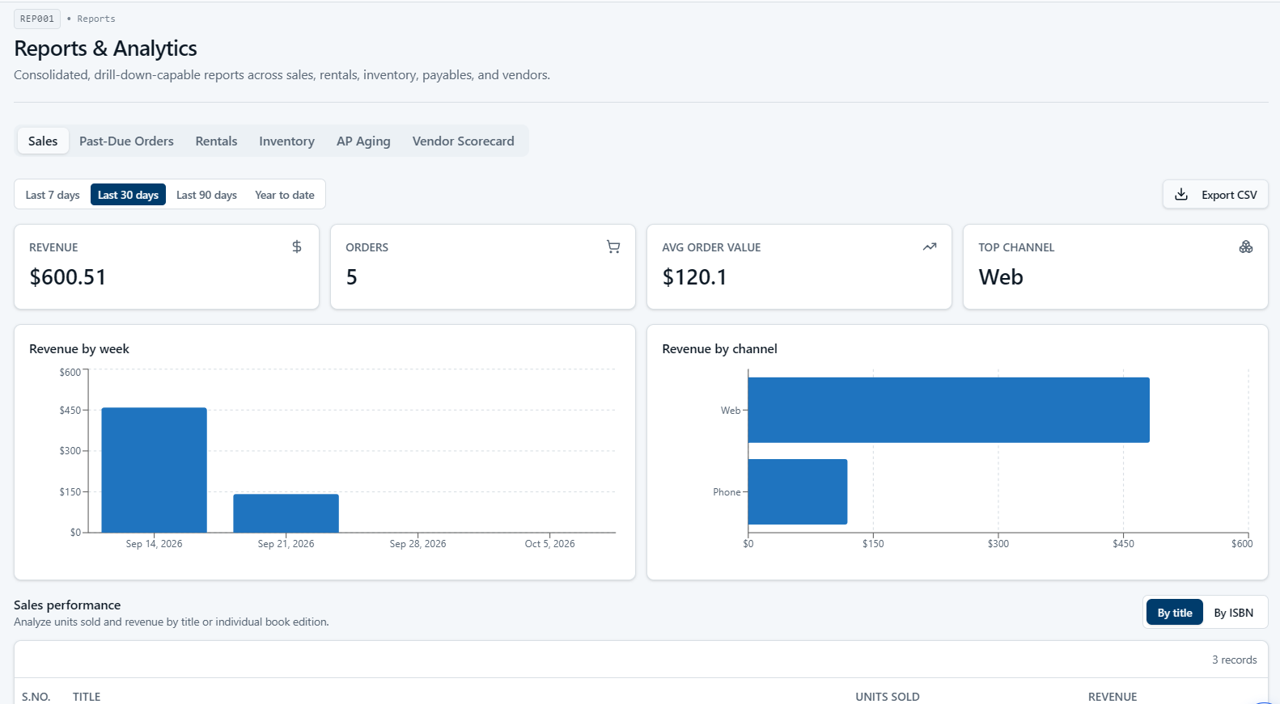1280x704 pixels.
Task: Open the Past-Due Orders tab
Action: pyautogui.click(x=126, y=141)
